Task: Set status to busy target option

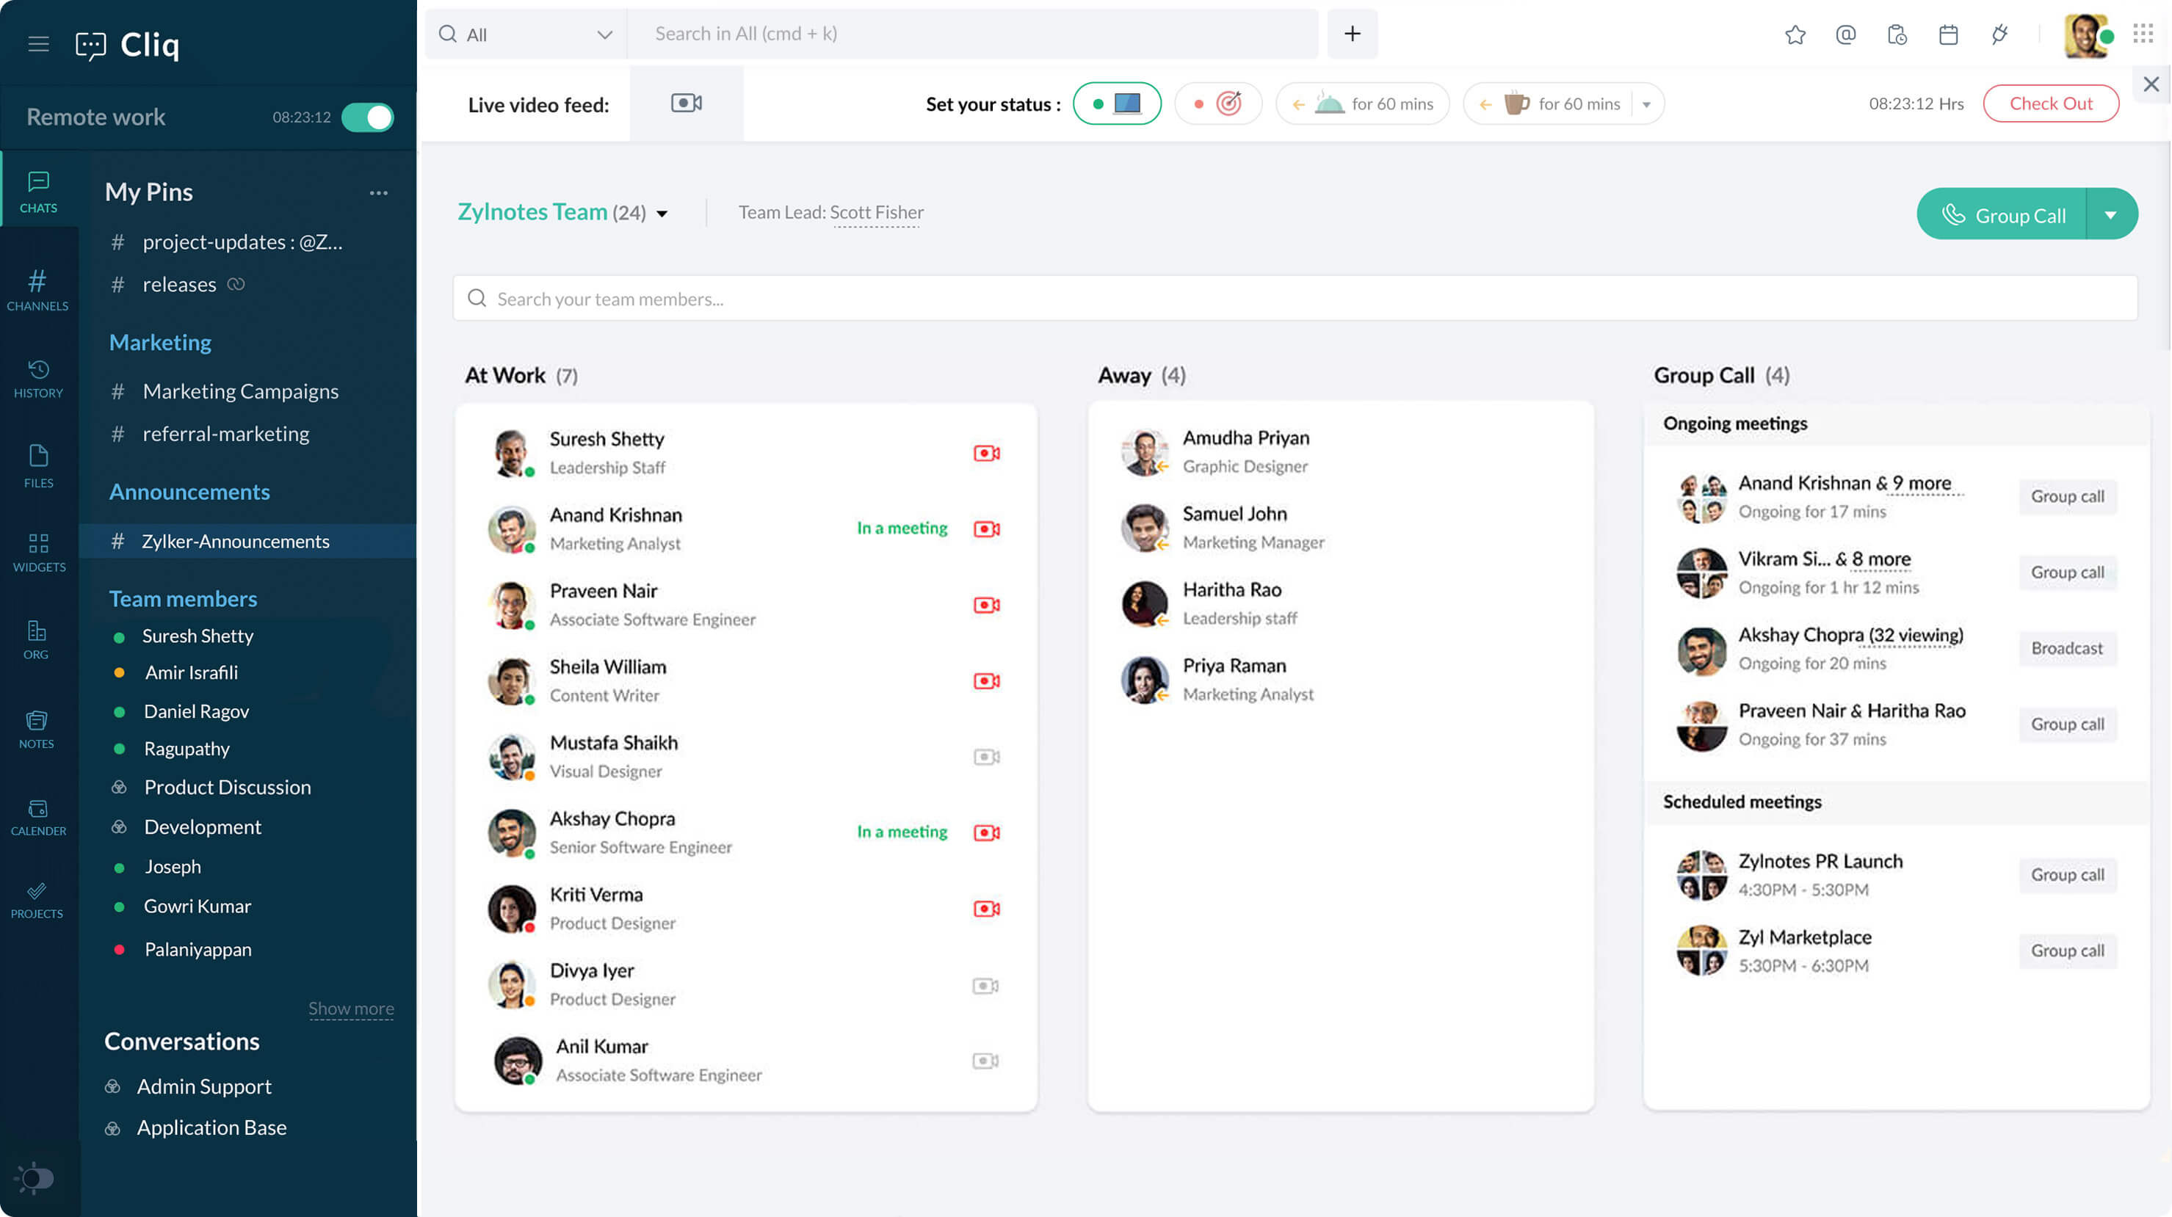Action: [1218, 103]
